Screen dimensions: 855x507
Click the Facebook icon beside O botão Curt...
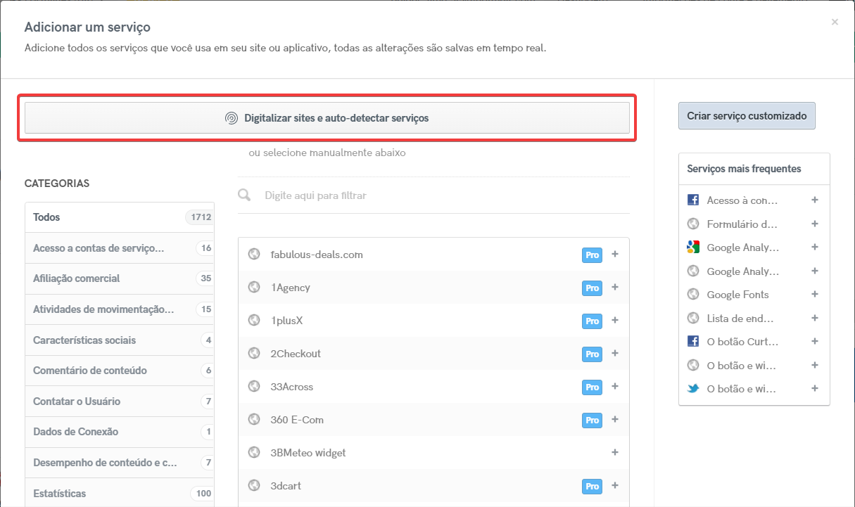pos(693,341)
